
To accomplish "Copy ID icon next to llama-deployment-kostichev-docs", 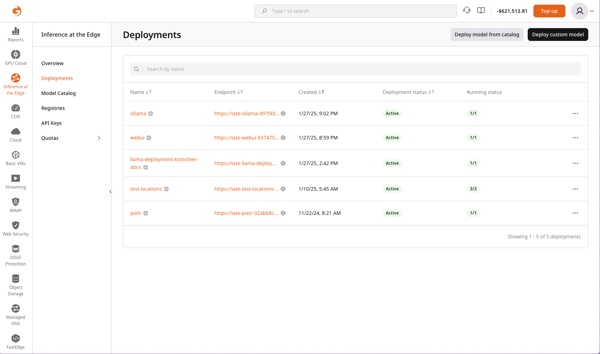I will point(146,167).
